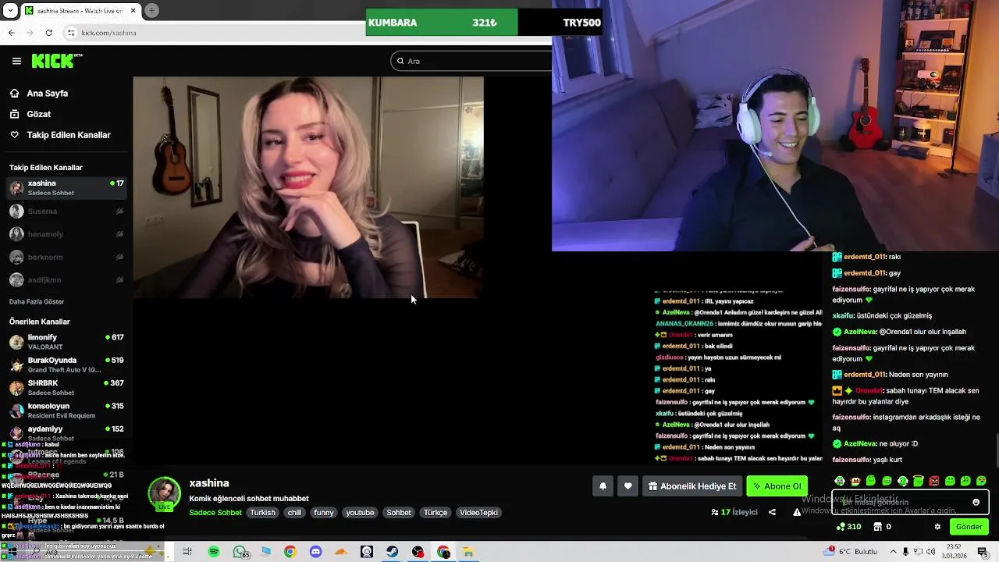Open File Explorer from the taskbar
The height and width of the screenshot is (562, 999).
pyautogui.click(x=468, y=552)
